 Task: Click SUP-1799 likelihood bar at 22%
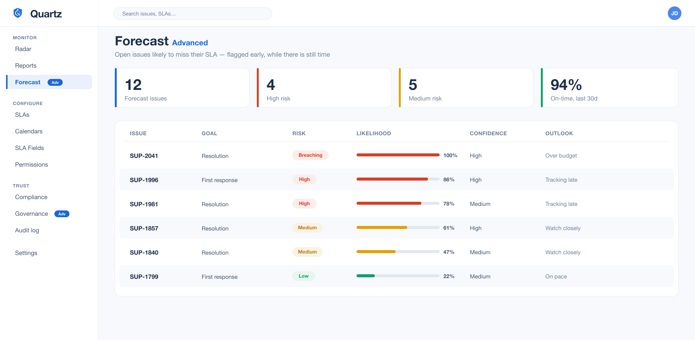pos(398,276)
